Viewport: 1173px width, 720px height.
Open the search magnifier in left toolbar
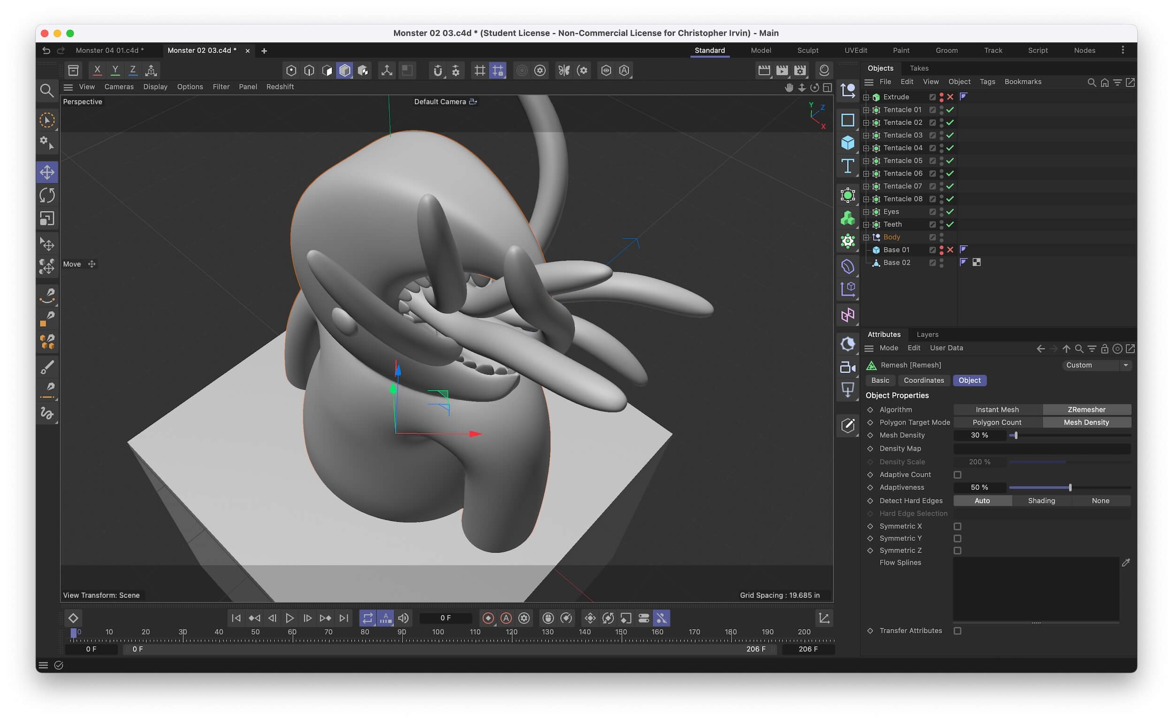tap(47, 90)
